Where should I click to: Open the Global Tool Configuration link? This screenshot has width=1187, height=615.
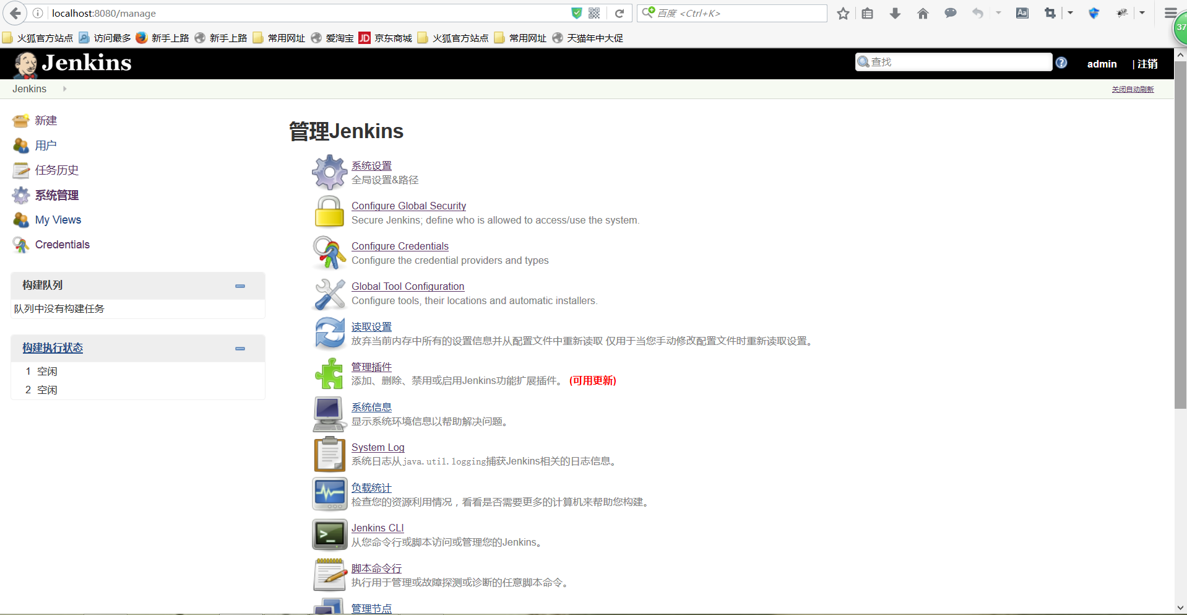[x=408, y=287]
